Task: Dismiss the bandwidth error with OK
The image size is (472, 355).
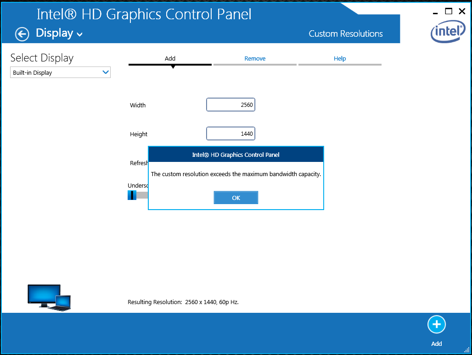Action: tap(236, 198)
